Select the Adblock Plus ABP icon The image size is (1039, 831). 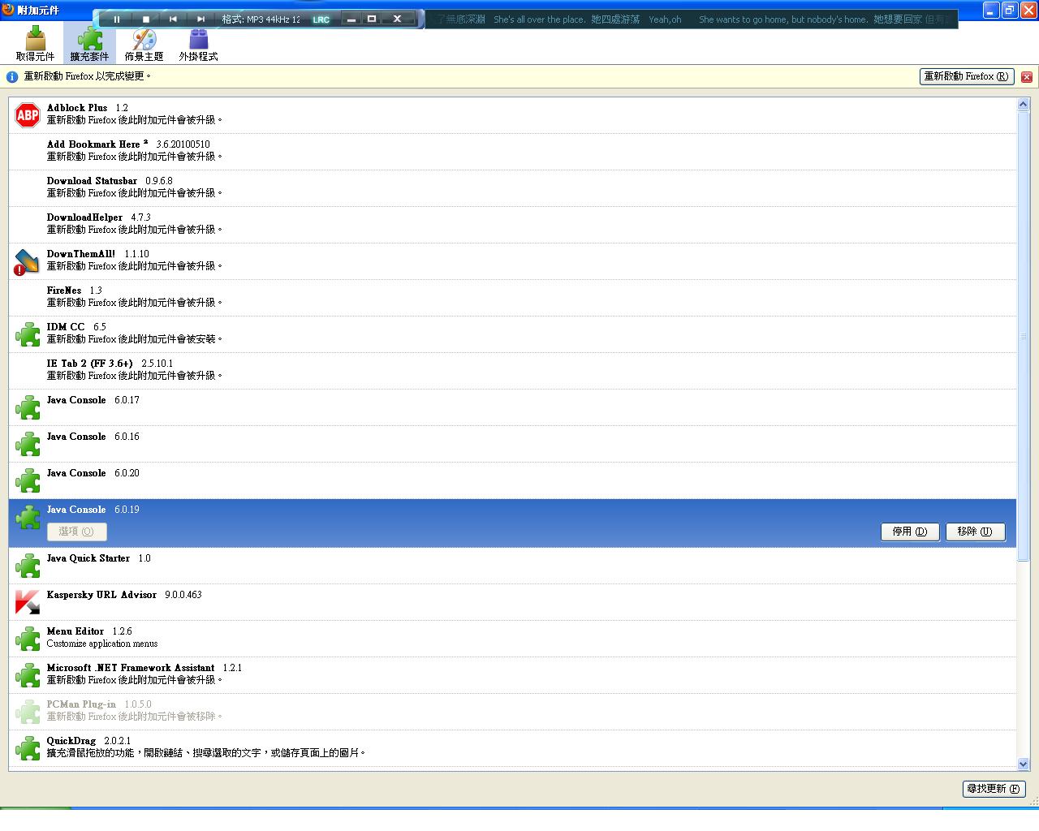(28, 115)
